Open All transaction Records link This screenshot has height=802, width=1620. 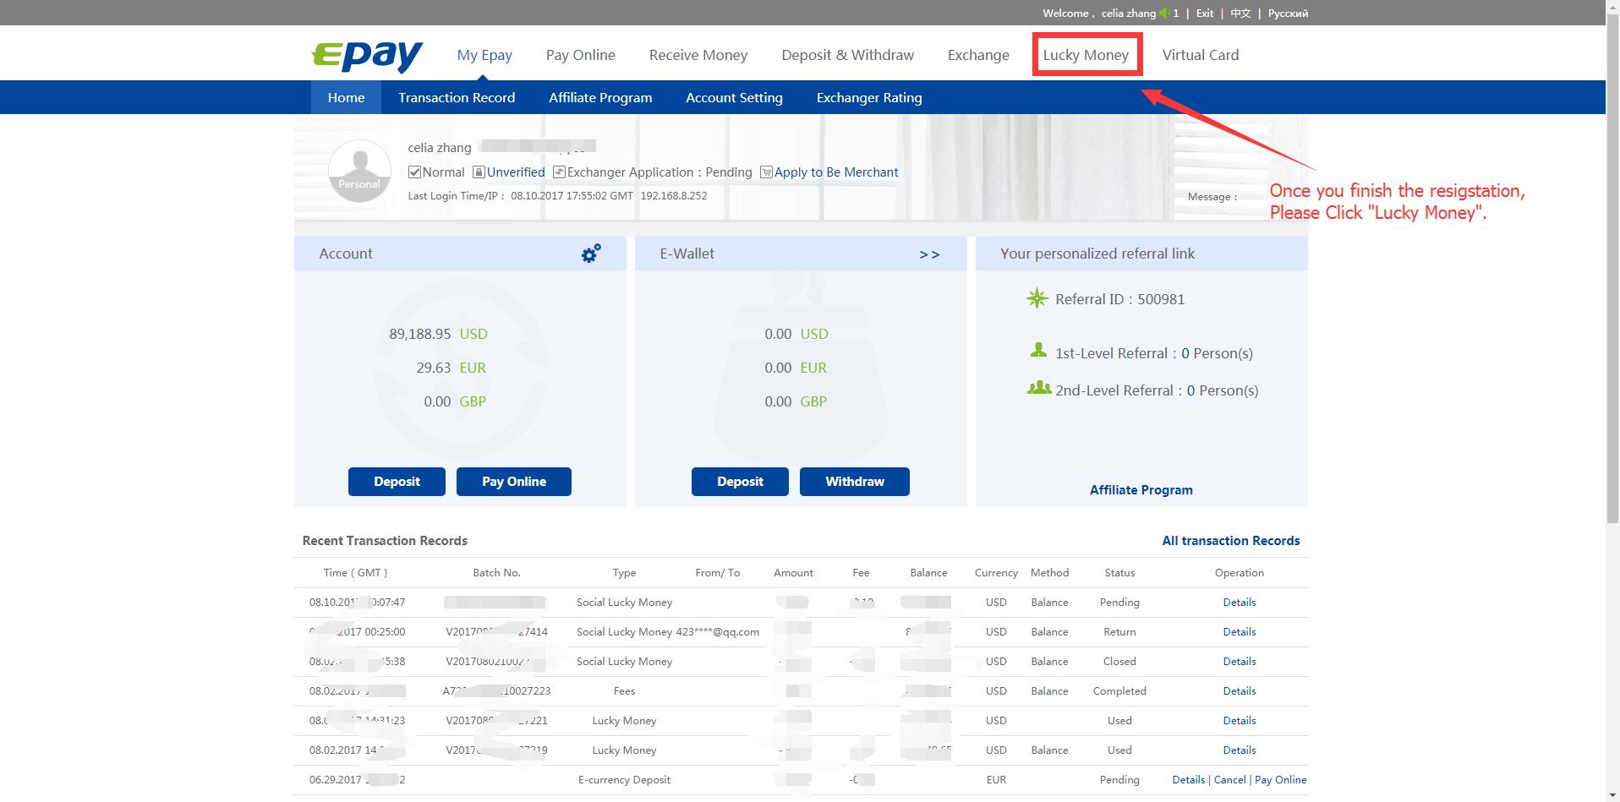[x=1231, y=541]
